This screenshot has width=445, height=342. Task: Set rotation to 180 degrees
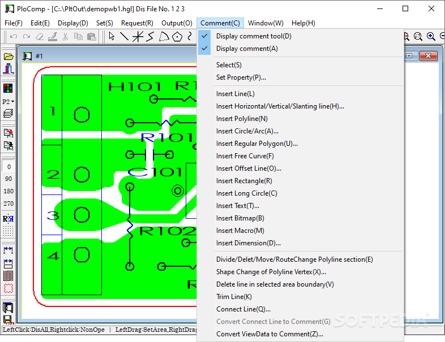pos(8,191)
